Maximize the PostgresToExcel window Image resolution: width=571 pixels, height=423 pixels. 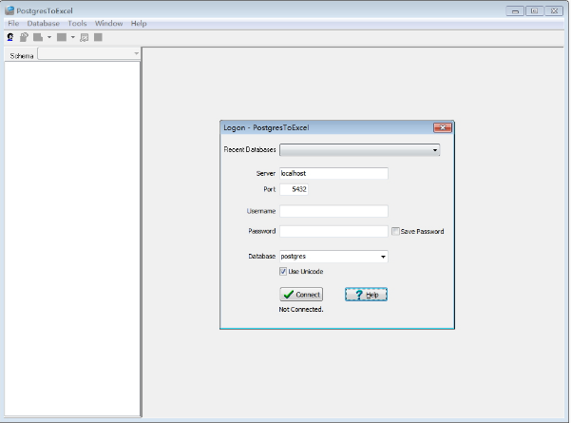[534, 10]
